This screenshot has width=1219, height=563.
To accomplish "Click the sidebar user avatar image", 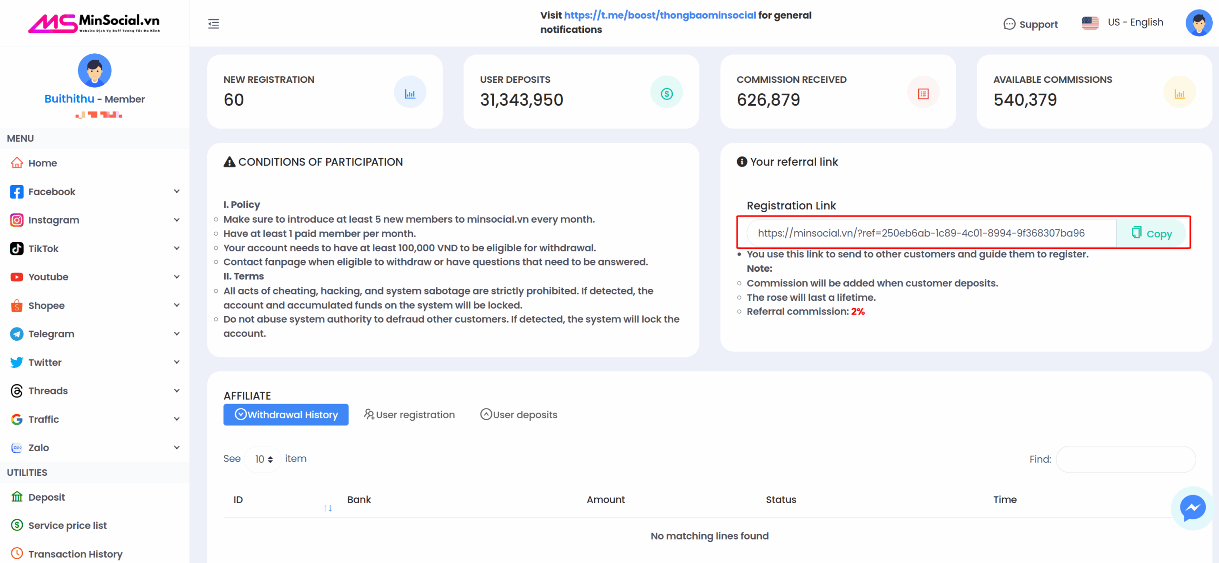I will [x=95, y=70].
